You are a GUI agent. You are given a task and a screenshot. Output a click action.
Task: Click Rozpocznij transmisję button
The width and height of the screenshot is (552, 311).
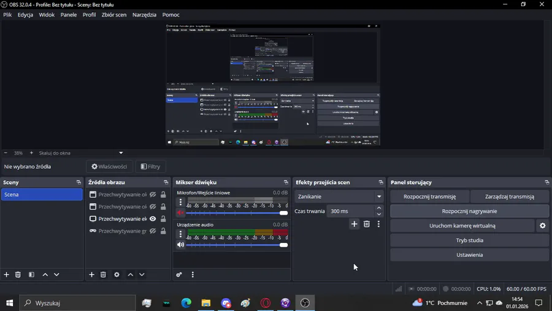click(x=429, y=196)
